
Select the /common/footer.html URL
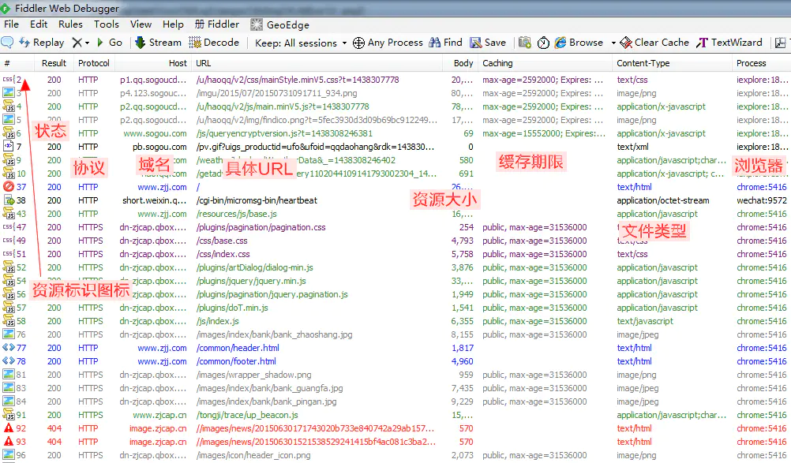tap(236, 361)
